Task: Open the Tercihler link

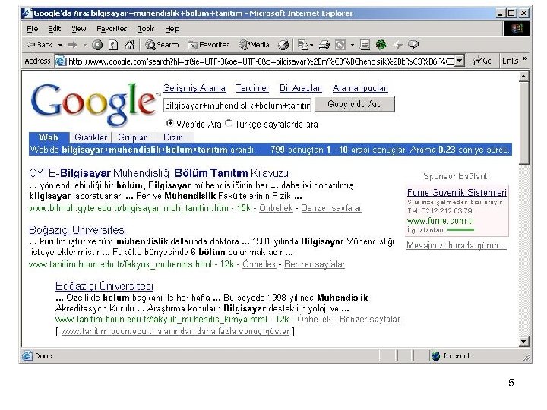Action: pyautogui.click(x=252, y=88)
